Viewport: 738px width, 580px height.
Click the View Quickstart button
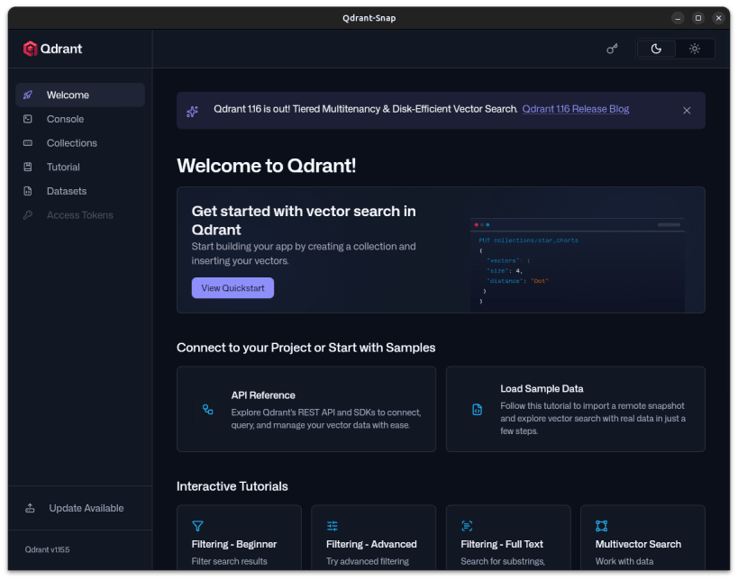(x=232, y=288)
